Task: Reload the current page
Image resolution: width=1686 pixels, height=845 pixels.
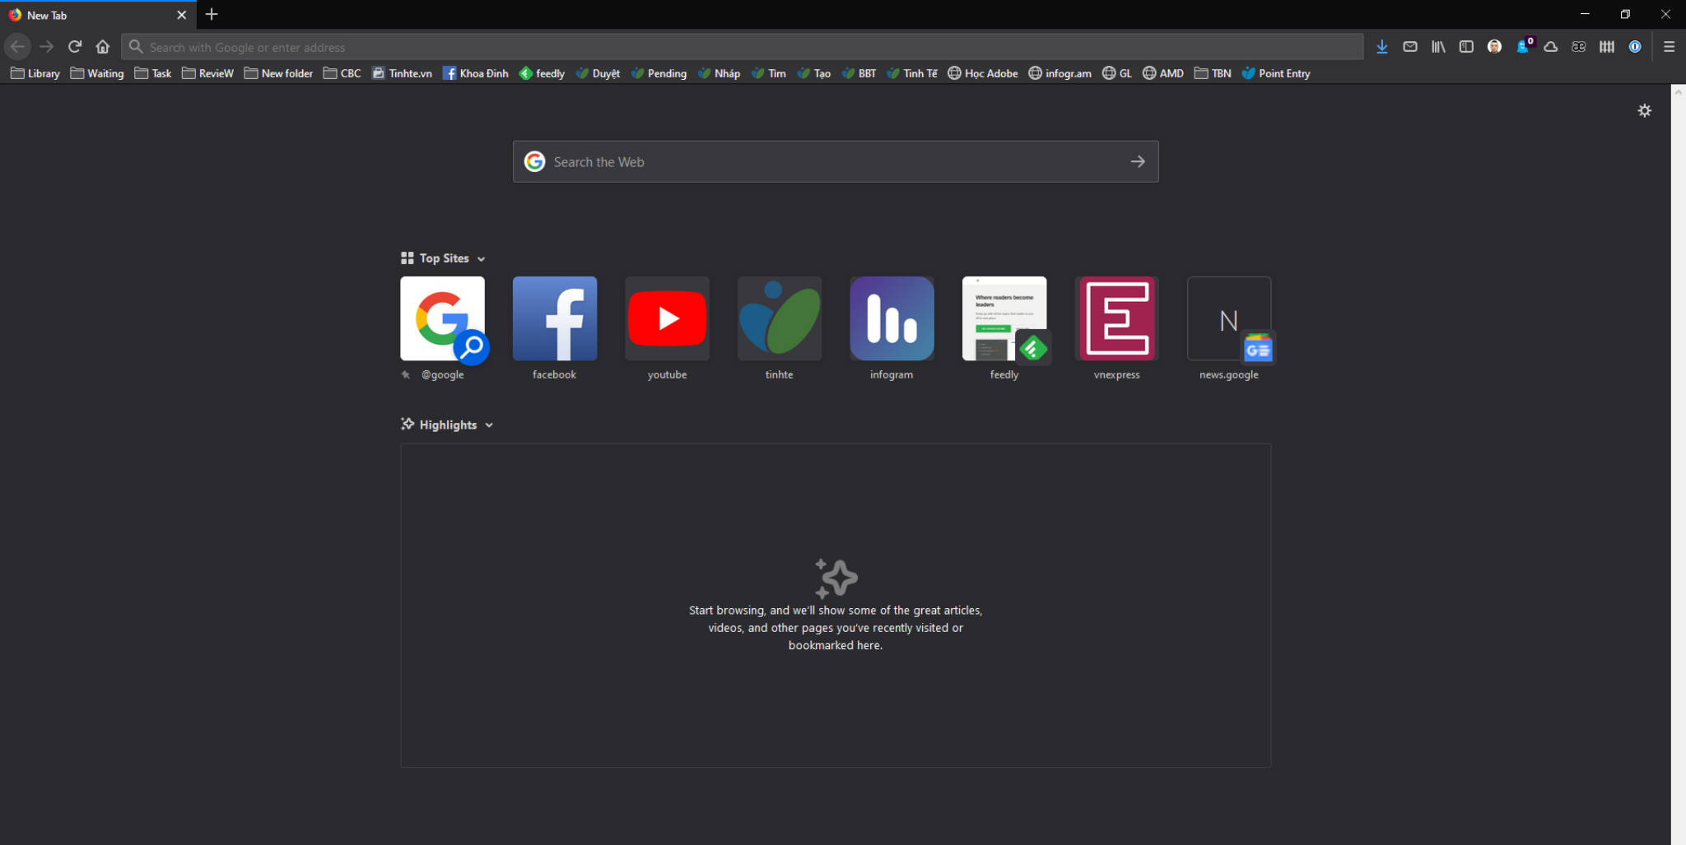Action: click(x=75, y=47)
